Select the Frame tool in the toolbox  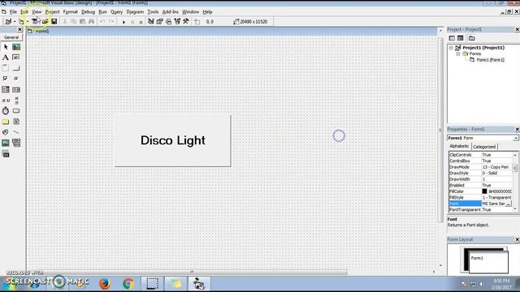click(6, 68)
